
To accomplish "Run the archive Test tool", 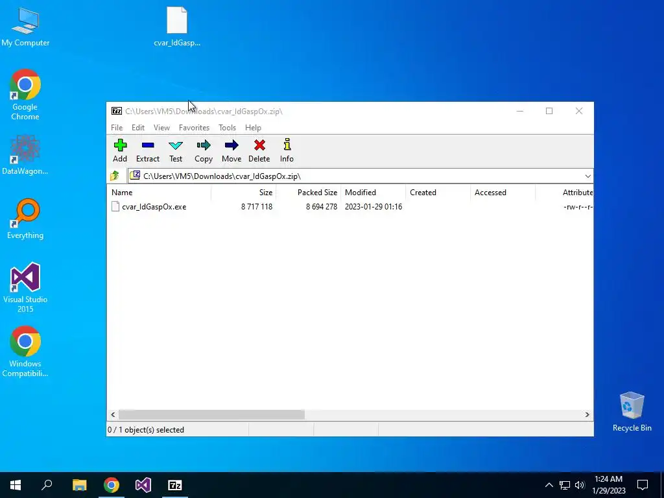I will point(176,150).
